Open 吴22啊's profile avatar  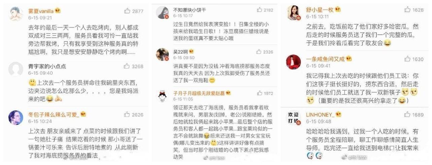point(162,54)
